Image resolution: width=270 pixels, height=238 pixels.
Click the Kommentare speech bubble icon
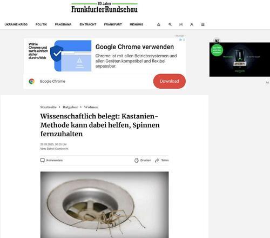(x=43, y=160)
